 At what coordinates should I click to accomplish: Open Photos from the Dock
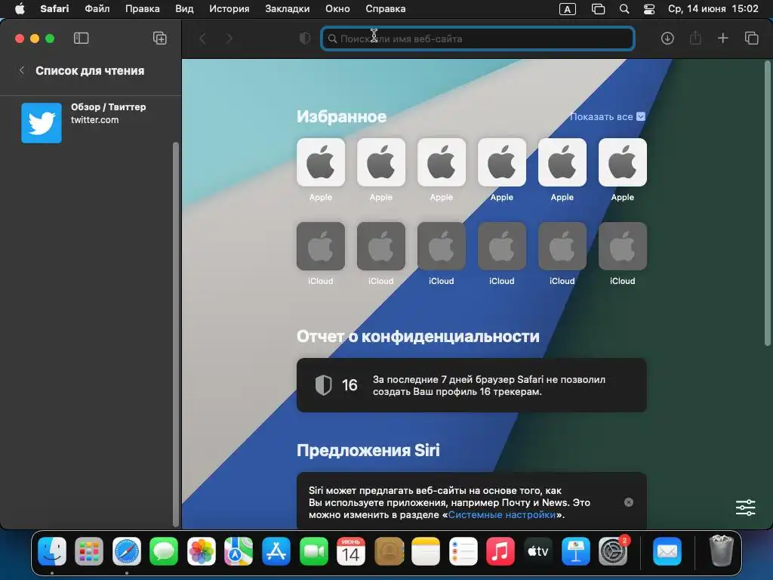(x=201, y=551)
